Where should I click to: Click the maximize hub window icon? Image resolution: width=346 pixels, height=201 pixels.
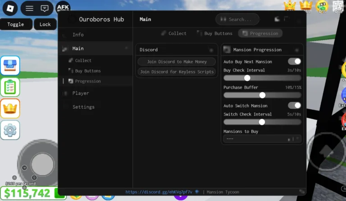pos(287,19)
